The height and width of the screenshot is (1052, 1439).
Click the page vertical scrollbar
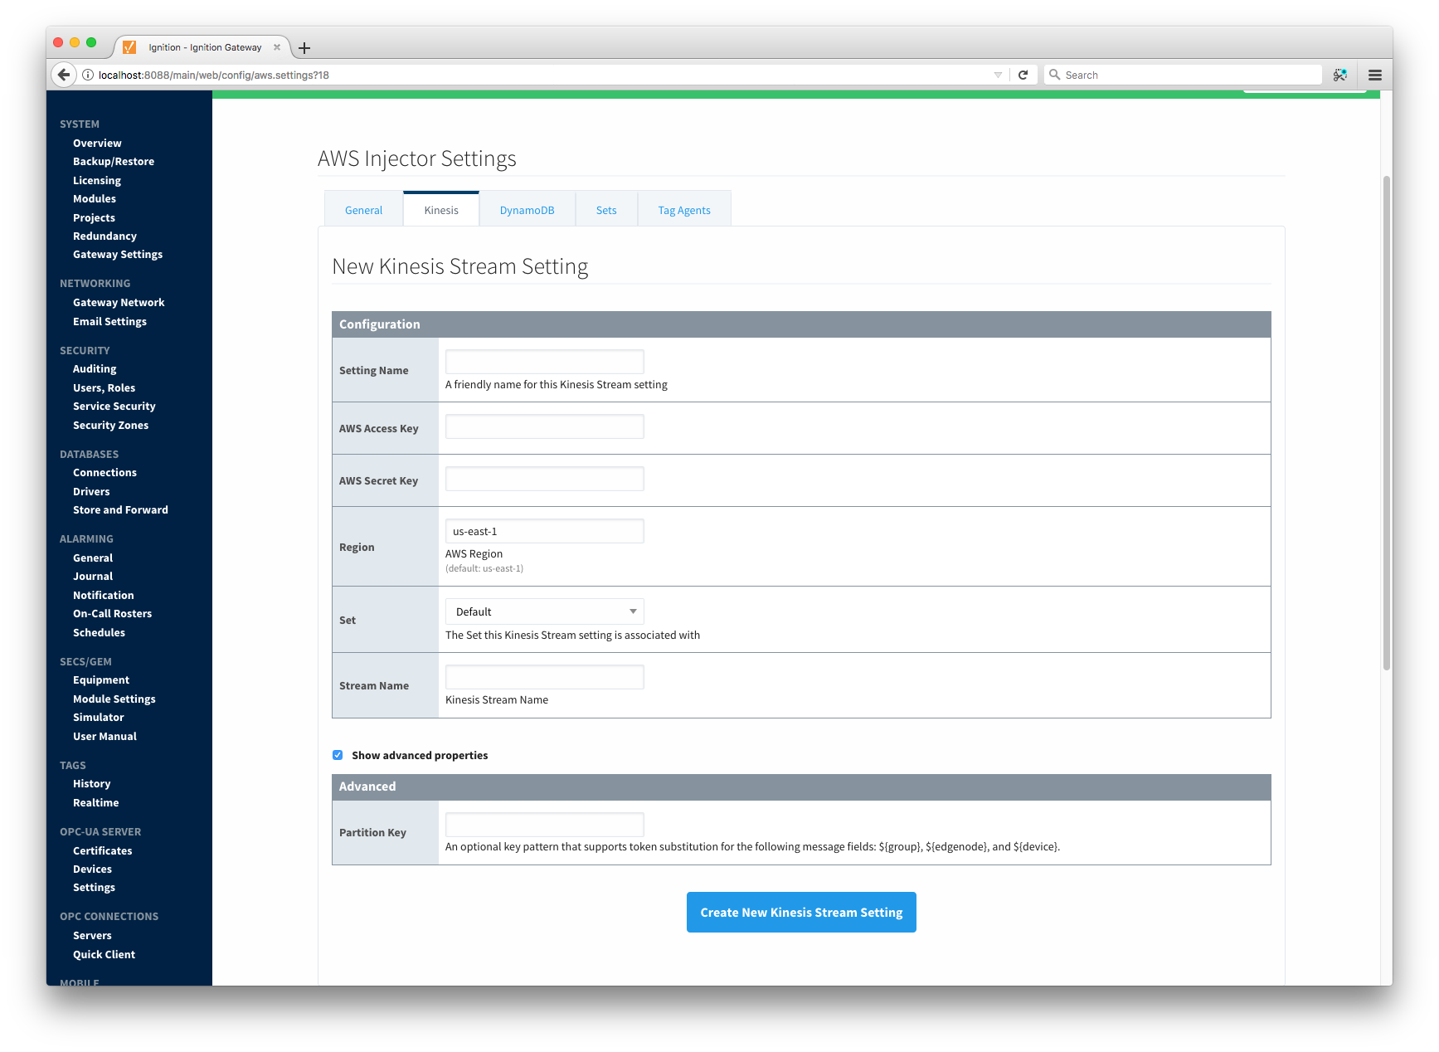click(x=1386, y=423)
